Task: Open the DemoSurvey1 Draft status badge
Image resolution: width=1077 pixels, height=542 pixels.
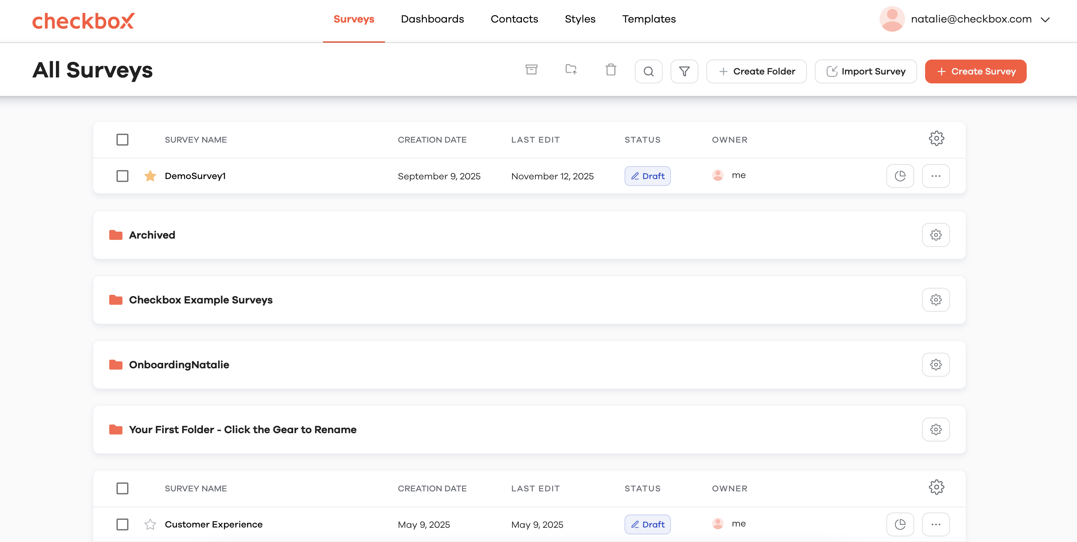Action: [647, 176]
